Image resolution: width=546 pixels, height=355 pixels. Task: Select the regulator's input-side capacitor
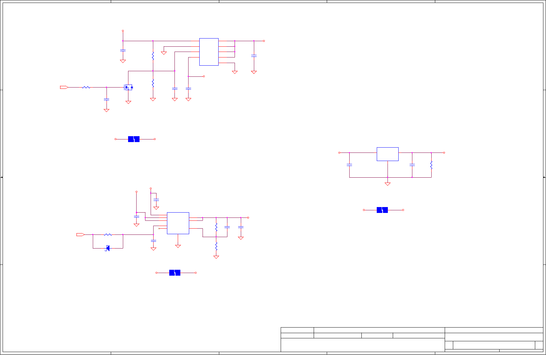(349, 165)
